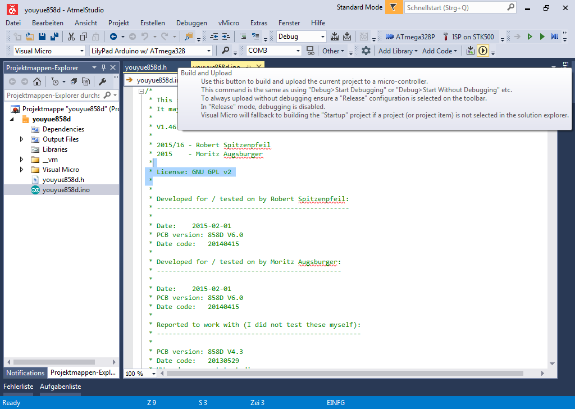575x409 pixels.
Task: Open the Debuggen menu
Action: (191, 23)
